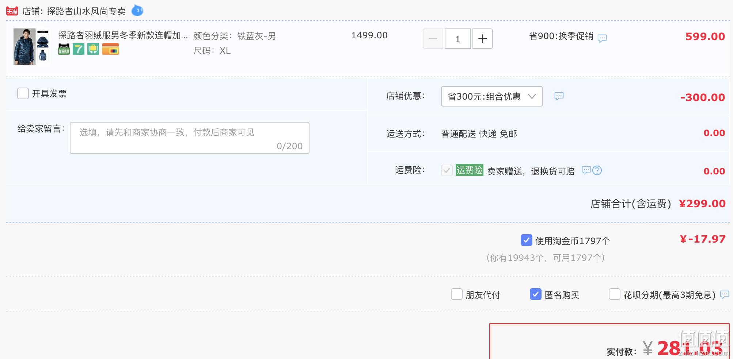Viewport: 733px width, 359px height.
Task: Click the original price 1499.00
Action: pyautogui.click(x=369, y=35)
